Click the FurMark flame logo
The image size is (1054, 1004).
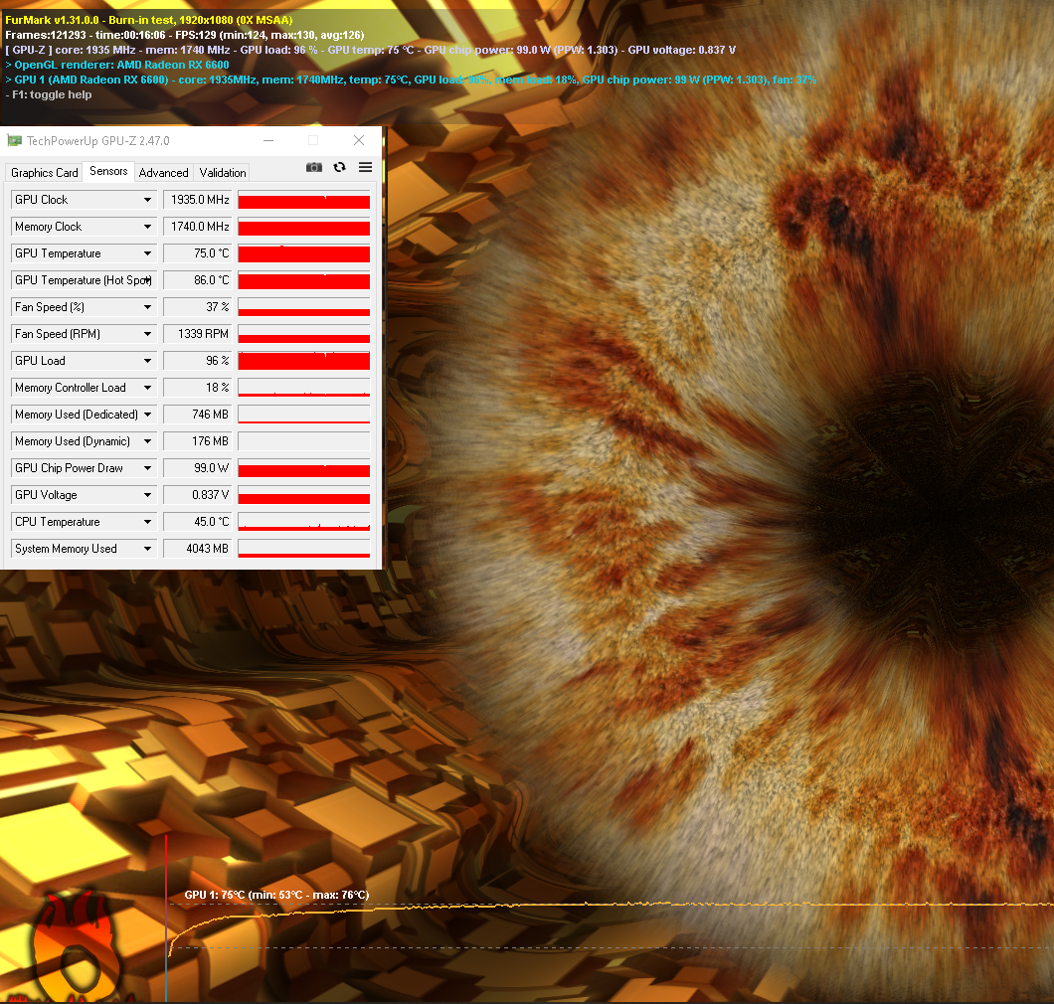74,944
